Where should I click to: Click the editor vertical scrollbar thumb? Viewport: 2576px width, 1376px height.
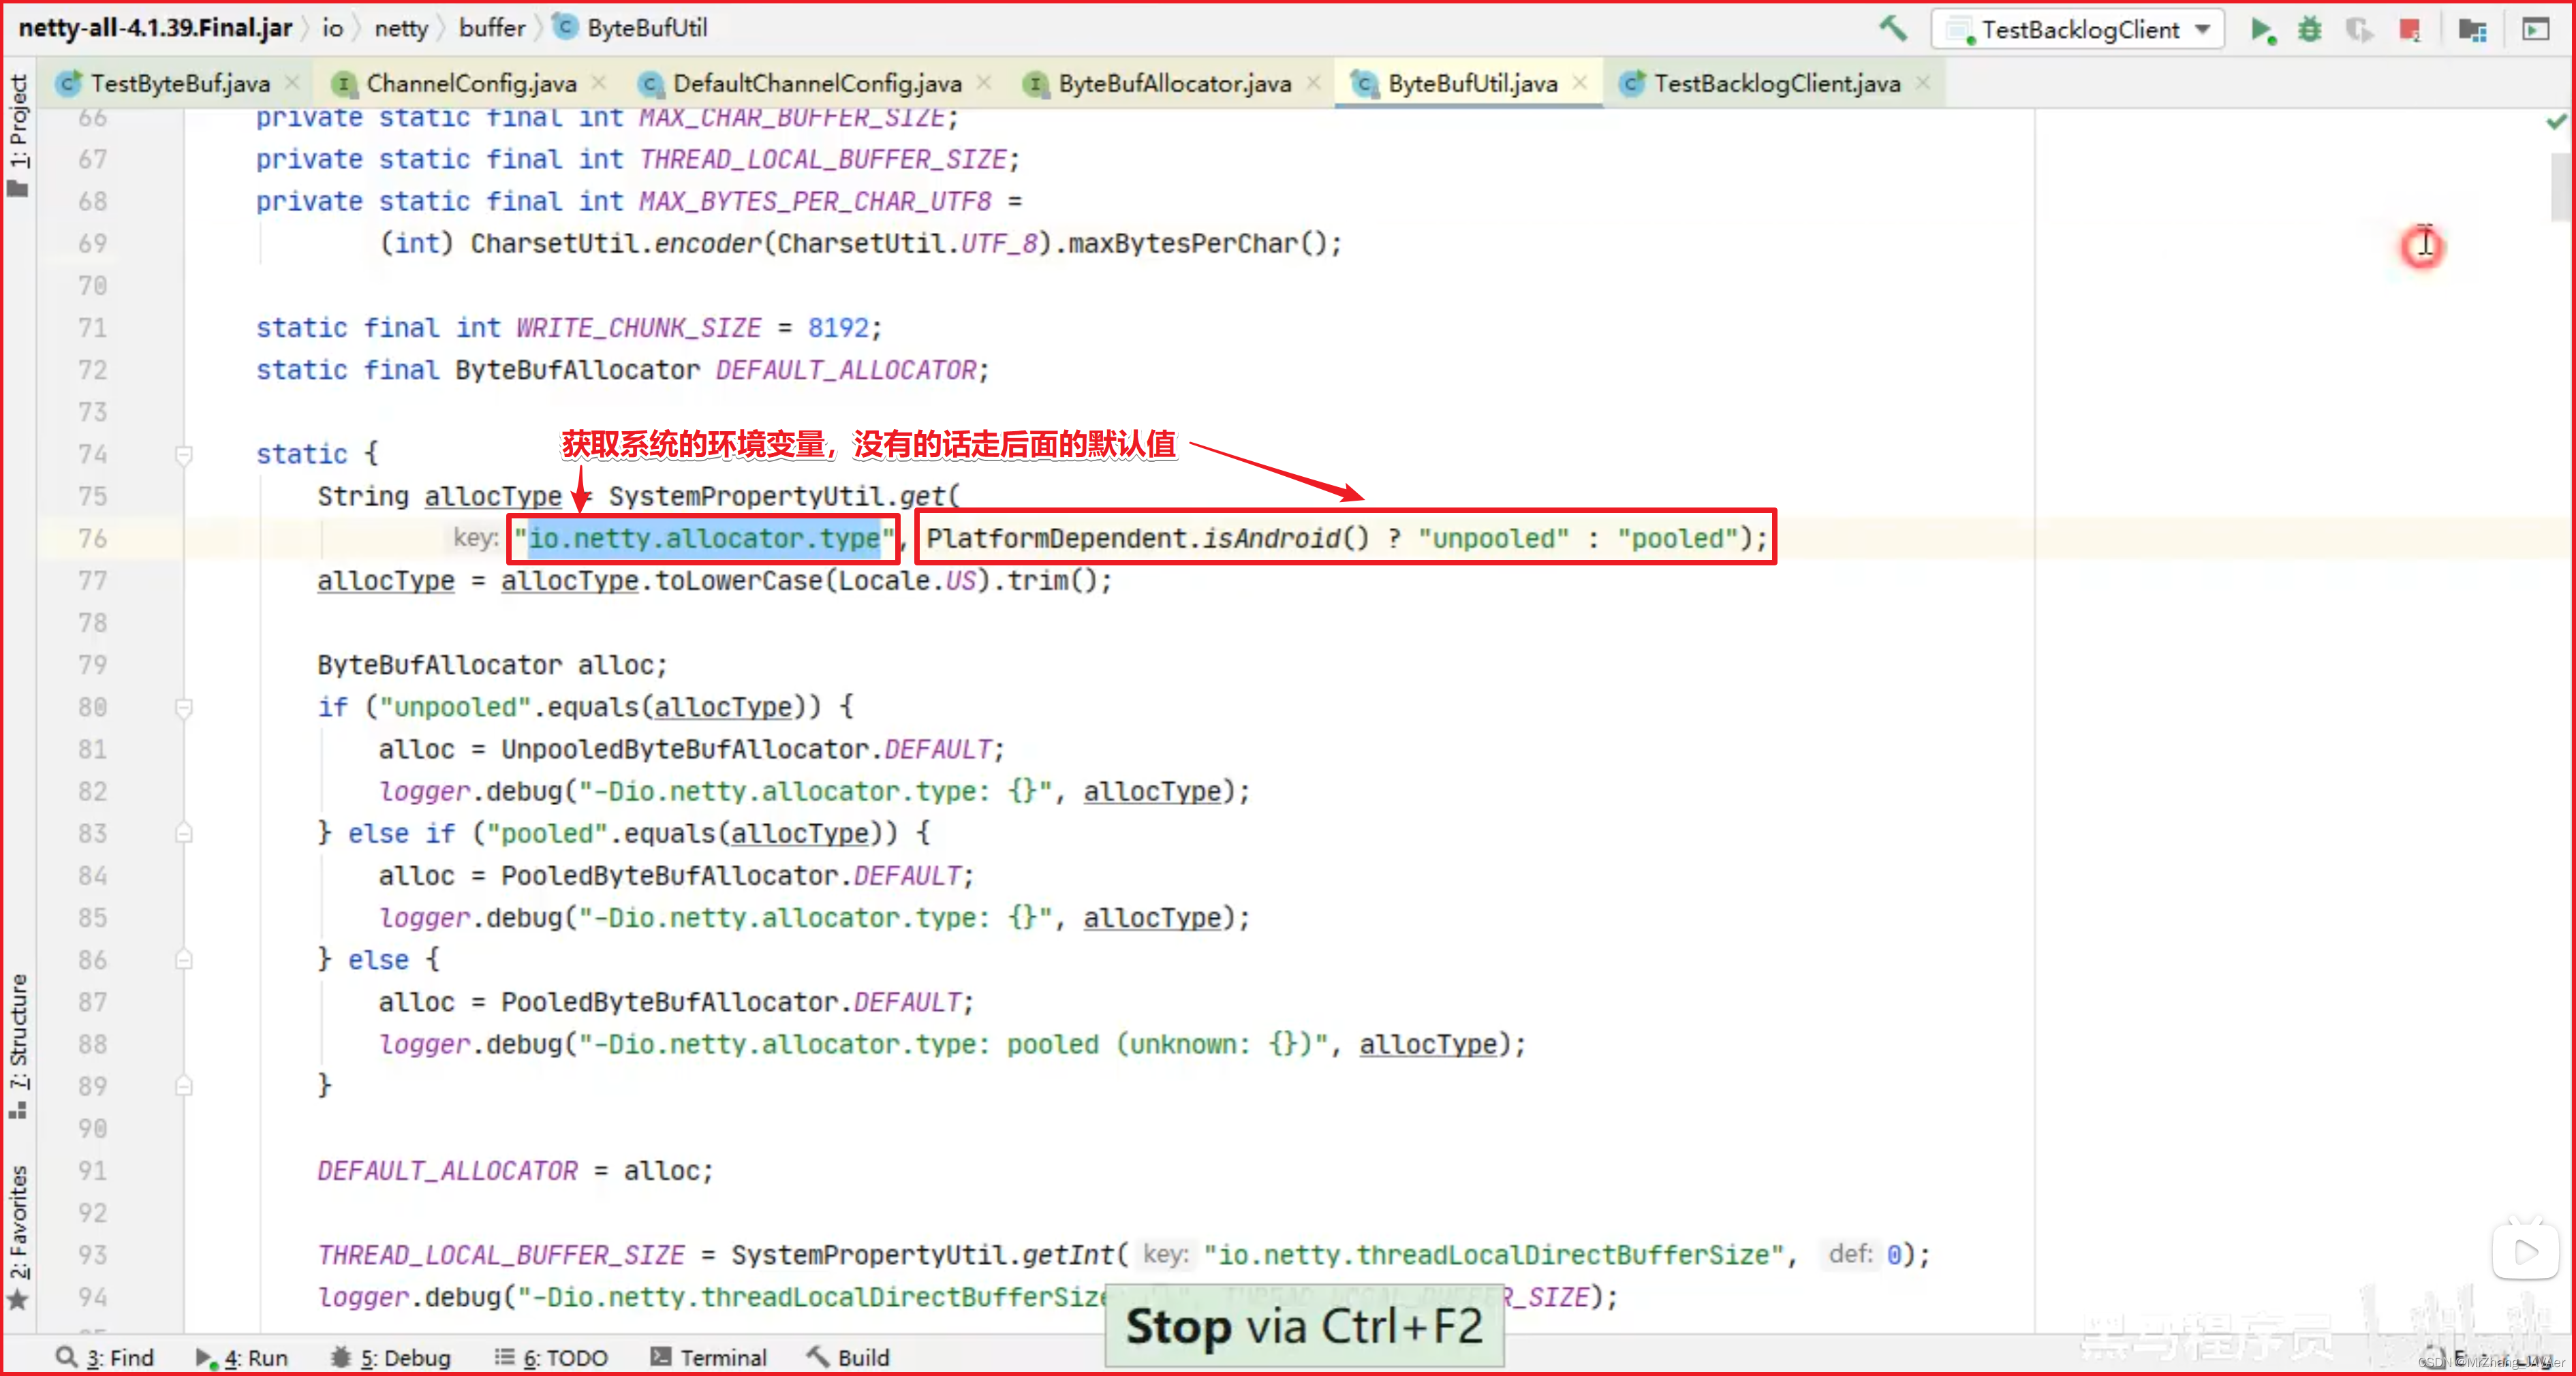pos(2560,186)
